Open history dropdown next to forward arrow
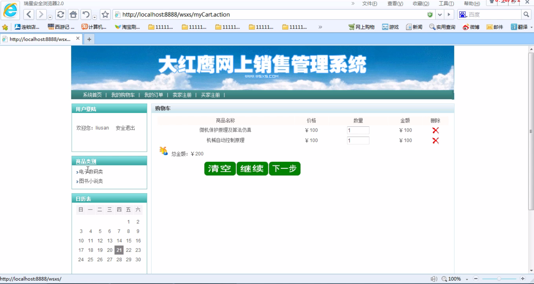Image resolution: width=534 pixels, height=284 pixels. pyautogui.click(x=50, y=17)
